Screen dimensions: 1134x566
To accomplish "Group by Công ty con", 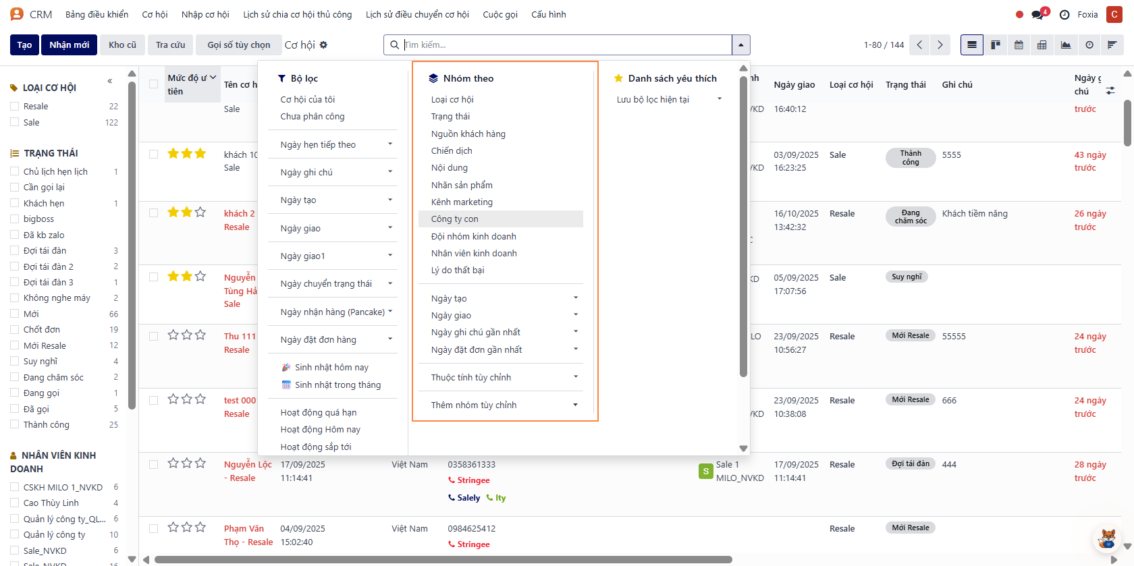I will coord(455,219).
